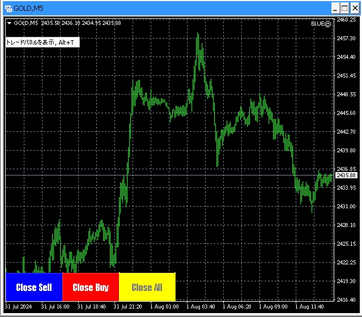Click the 2416.40 price on the scale
This screenshot has height=317, width=362.
pos(346,299)
